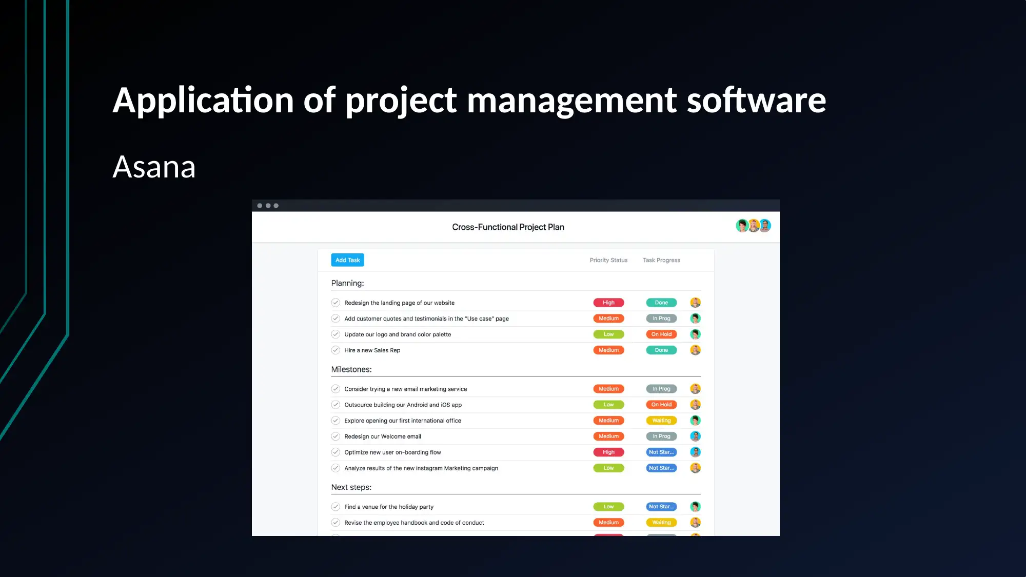Click the Cross-Functional Project Plan title
The width and height of the screenshot is (1026, 577).
(x=508, y=226)
